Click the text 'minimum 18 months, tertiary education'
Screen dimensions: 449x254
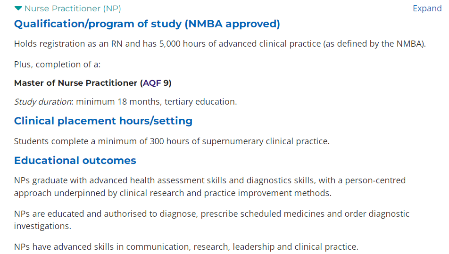click(x=155, y=102)
